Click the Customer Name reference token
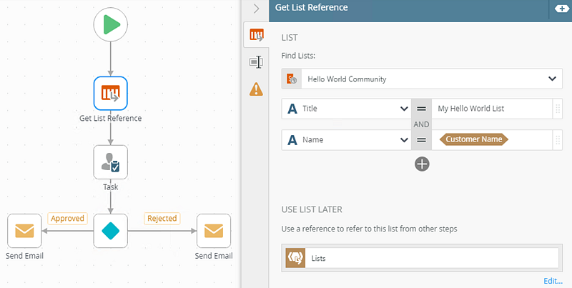 (x=473, y=139)
